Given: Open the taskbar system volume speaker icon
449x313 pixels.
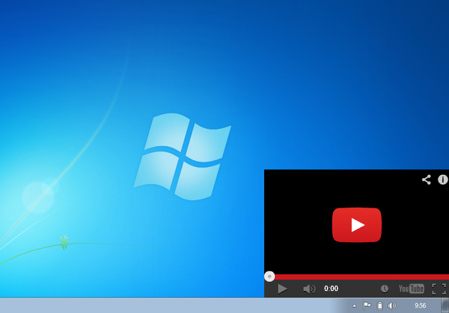Looking at the screenshot, I should click(392, 305).
